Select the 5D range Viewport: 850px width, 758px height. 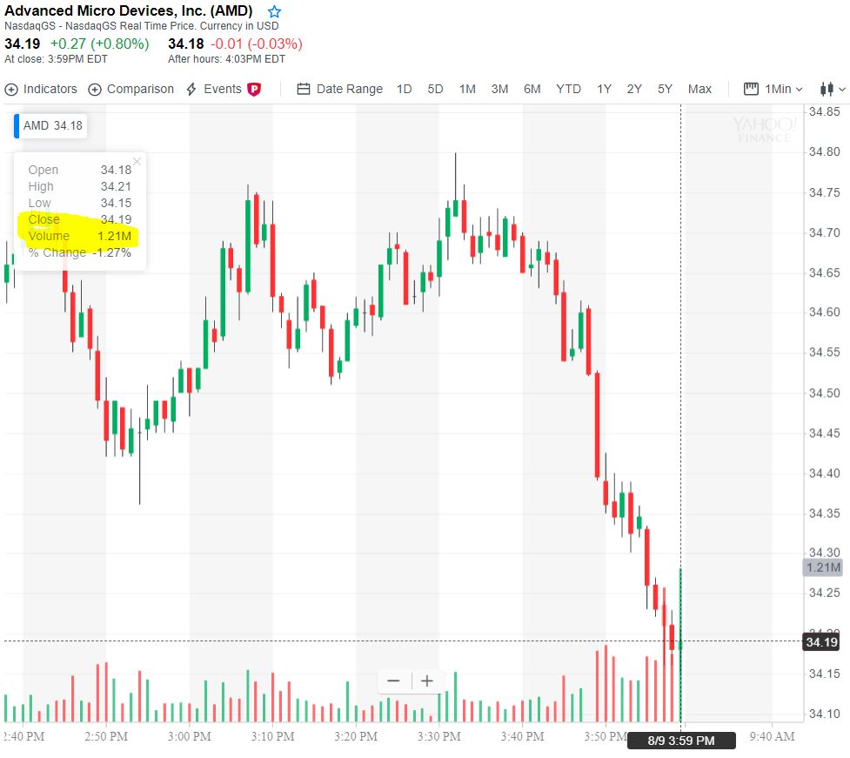pyautogui.click(x=435, y=89)
